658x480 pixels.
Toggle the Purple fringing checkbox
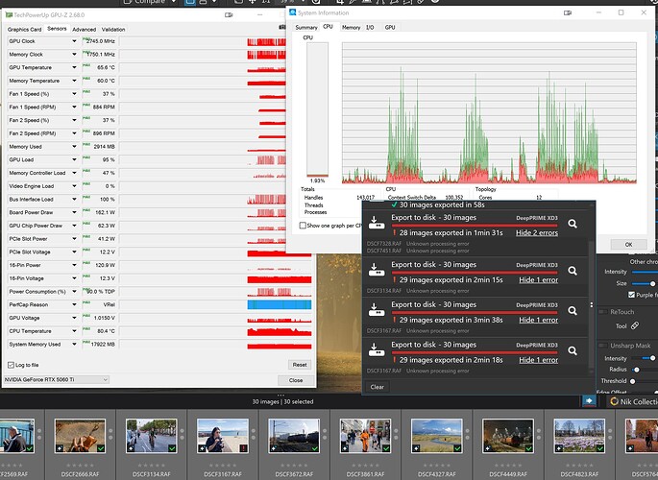(631, 295)
